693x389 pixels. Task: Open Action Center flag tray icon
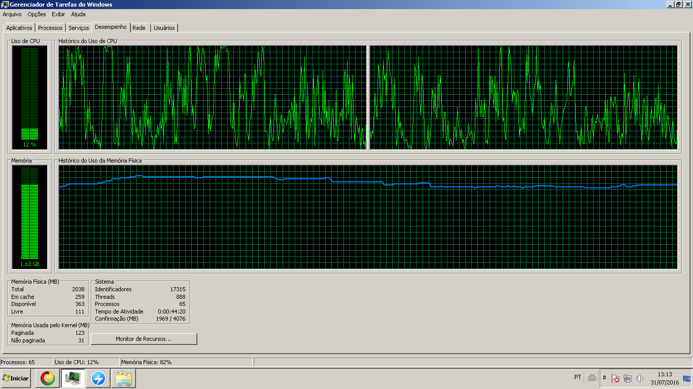(x=615, y=378)
